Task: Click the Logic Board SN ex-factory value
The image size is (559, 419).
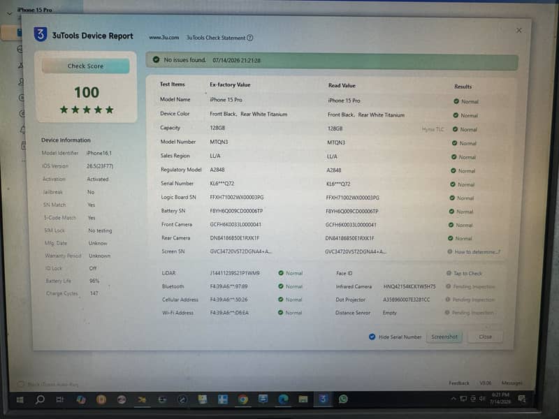Action: point(237,198)
